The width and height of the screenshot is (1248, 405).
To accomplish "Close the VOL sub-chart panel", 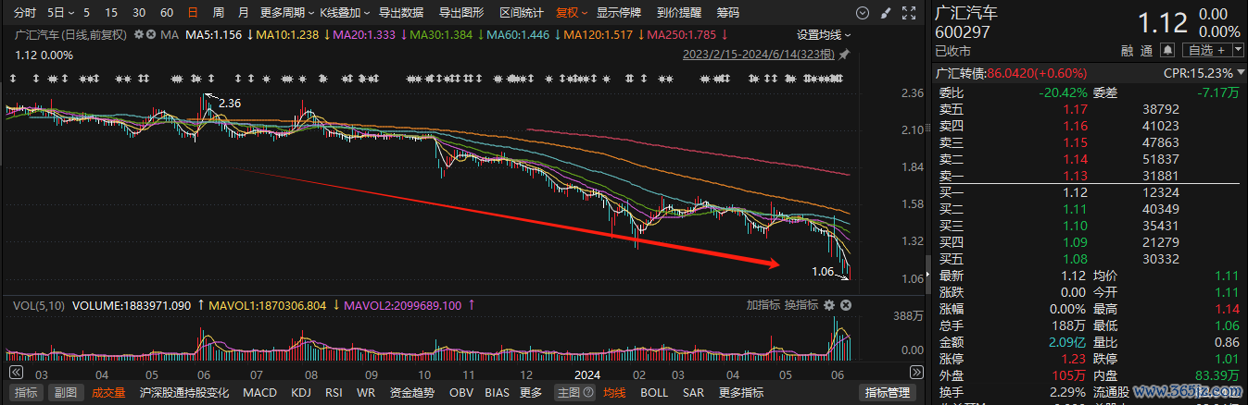I will pos(846,305).
